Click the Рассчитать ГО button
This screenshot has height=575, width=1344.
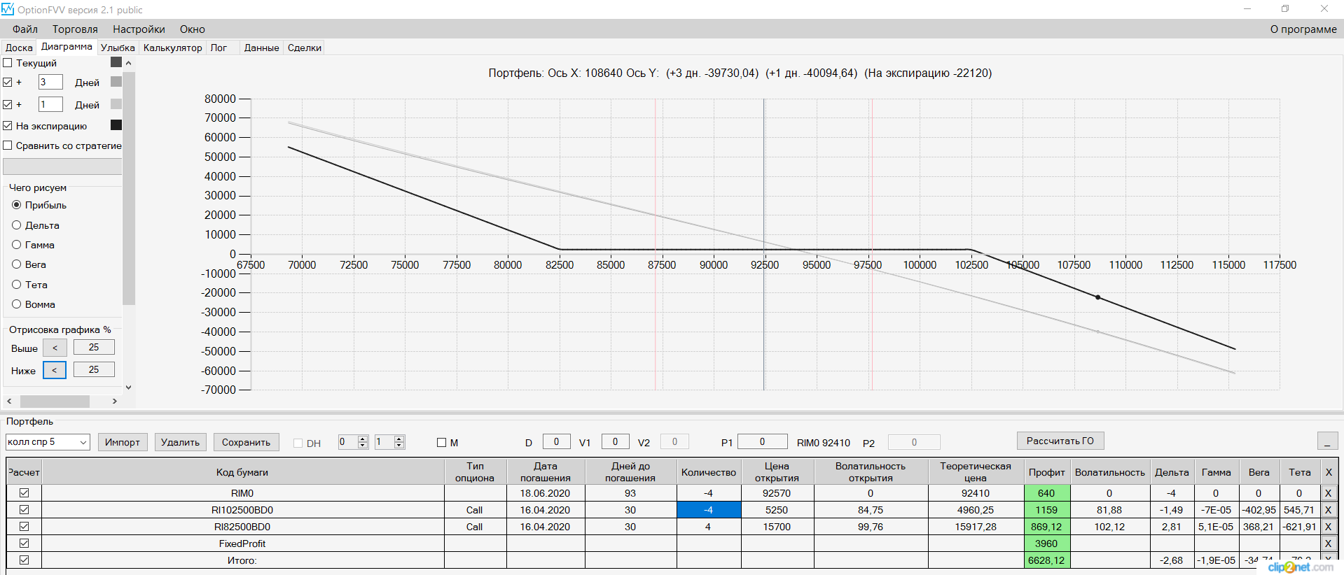point(1060,441)
